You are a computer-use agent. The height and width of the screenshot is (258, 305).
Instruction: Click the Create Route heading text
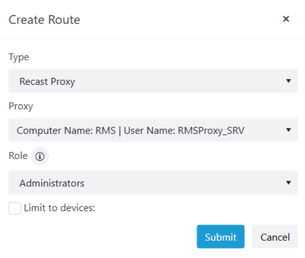tap(44, 20)
